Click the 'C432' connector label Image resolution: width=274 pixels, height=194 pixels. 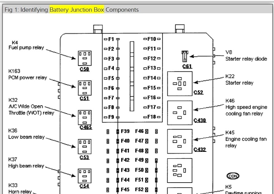point(200,150)
